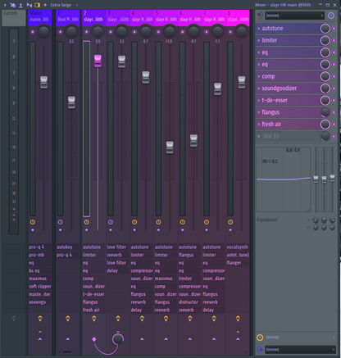Viewport: 341px width, 358px height.
Task: Mute track 2 using its LED
Action: tap(86, 32)
